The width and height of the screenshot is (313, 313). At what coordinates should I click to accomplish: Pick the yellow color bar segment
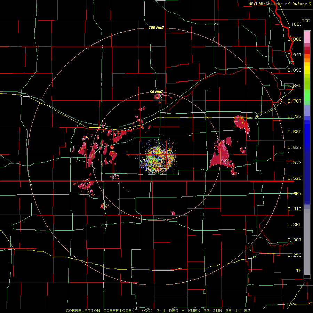(x=307, y=68)
